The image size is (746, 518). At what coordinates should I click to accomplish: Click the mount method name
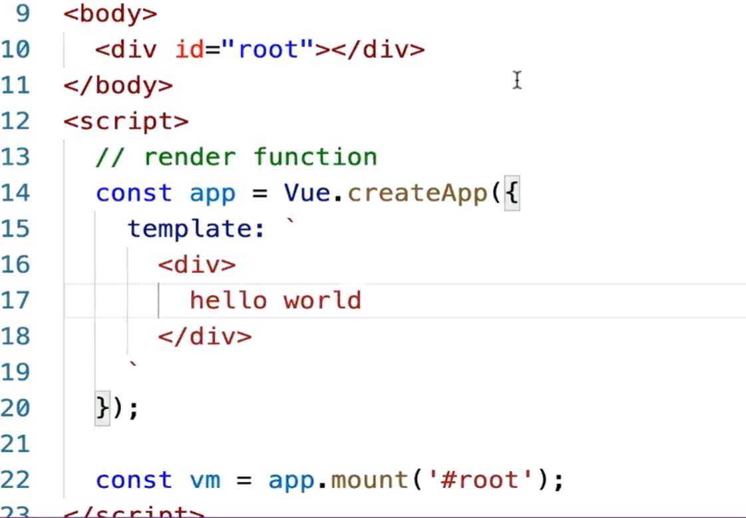[369, 480]
